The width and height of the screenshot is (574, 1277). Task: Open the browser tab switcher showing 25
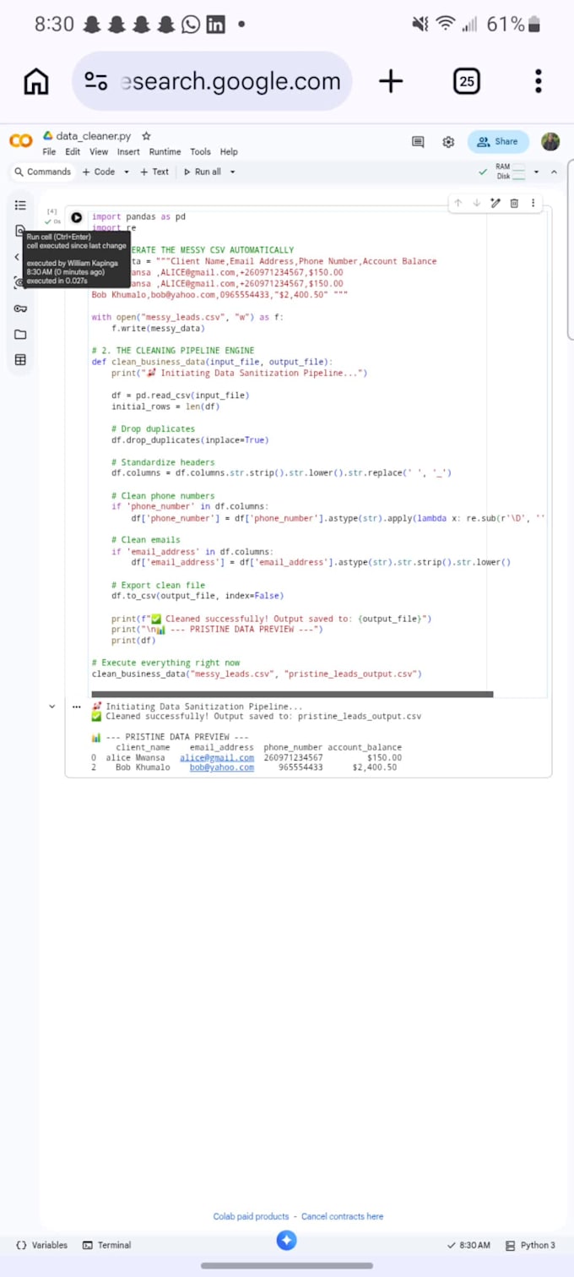tap(467, 82)
